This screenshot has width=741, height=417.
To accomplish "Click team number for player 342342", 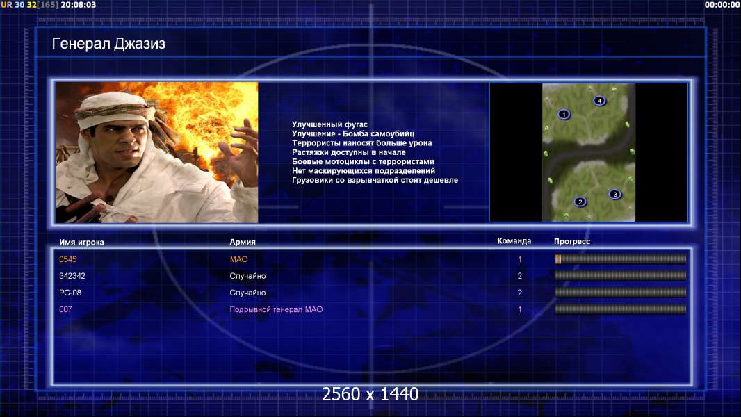I will point(520,276).
